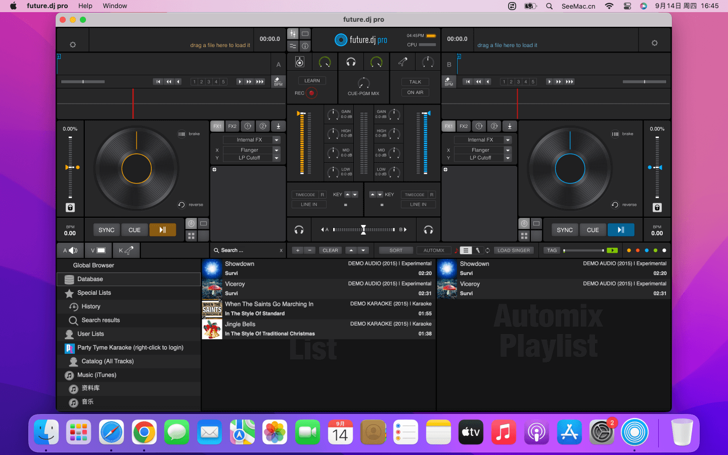Open the Help menu
The image size is (728, 455).
click(85, 6)
